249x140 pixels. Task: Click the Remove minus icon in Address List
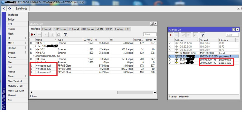click(x=176, y=35)
